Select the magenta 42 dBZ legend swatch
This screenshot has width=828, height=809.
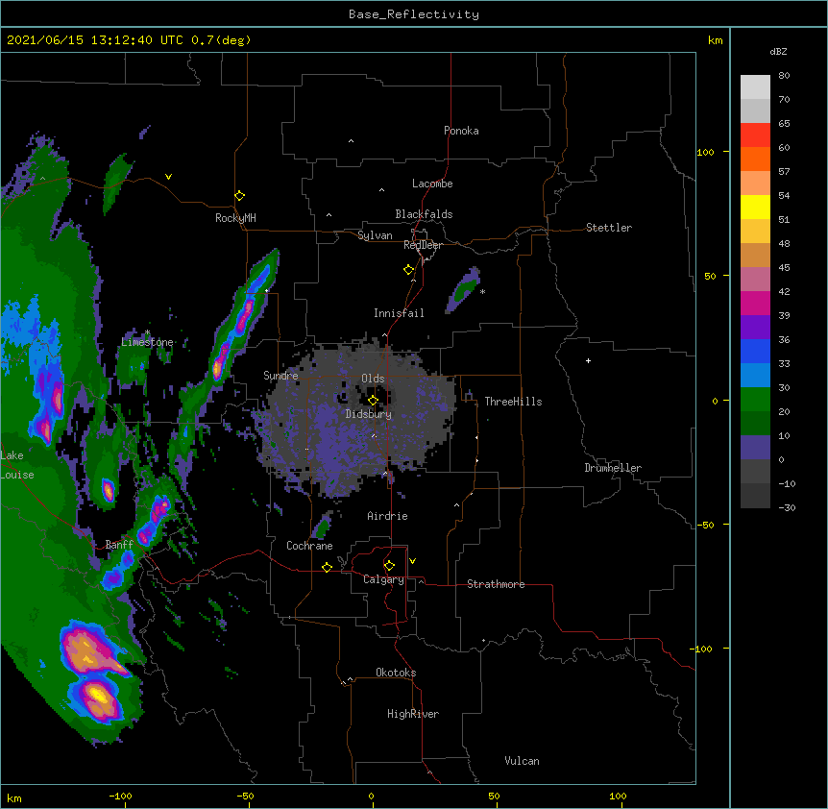tap(755, 303)
